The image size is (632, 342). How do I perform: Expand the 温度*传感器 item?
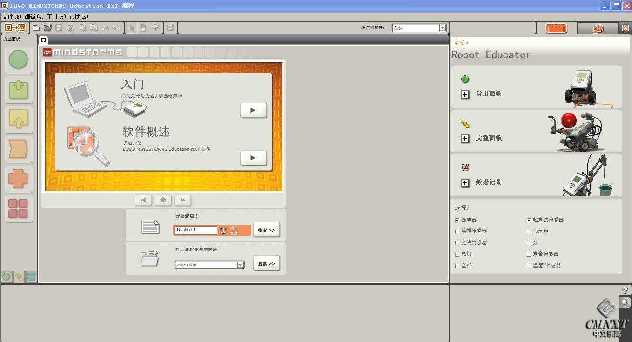529,266
